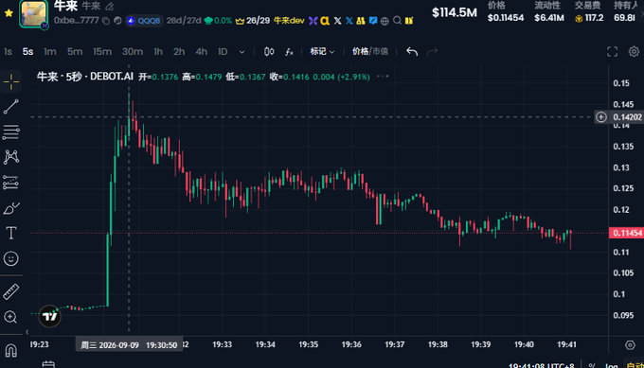Open the white X (Twitter) profile icon
The image size is (644, 368).
337,21
